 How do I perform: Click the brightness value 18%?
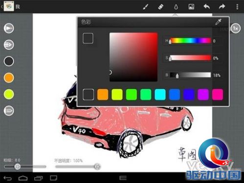pos(217,75)
